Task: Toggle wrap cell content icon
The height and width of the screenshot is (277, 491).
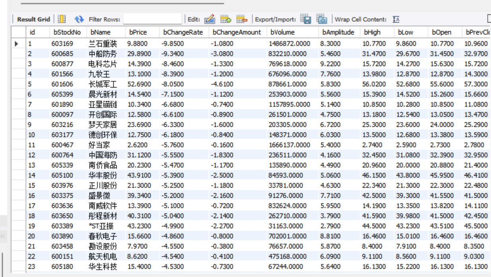Action: pos(396,19)
